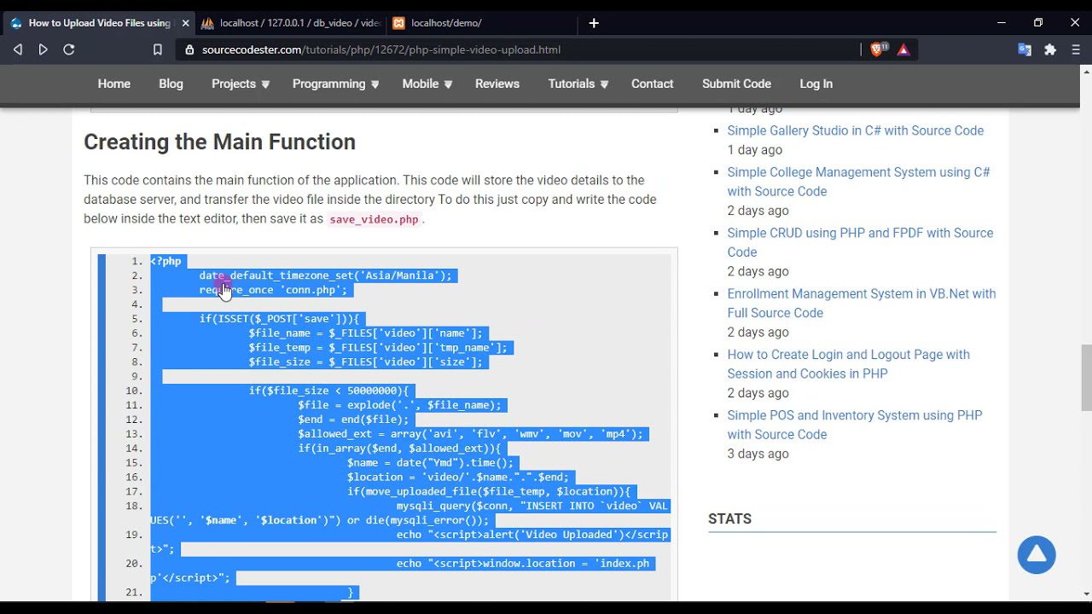Switch to the localhost db_video tab
The image size is (1092, 614).
(290, 23)
